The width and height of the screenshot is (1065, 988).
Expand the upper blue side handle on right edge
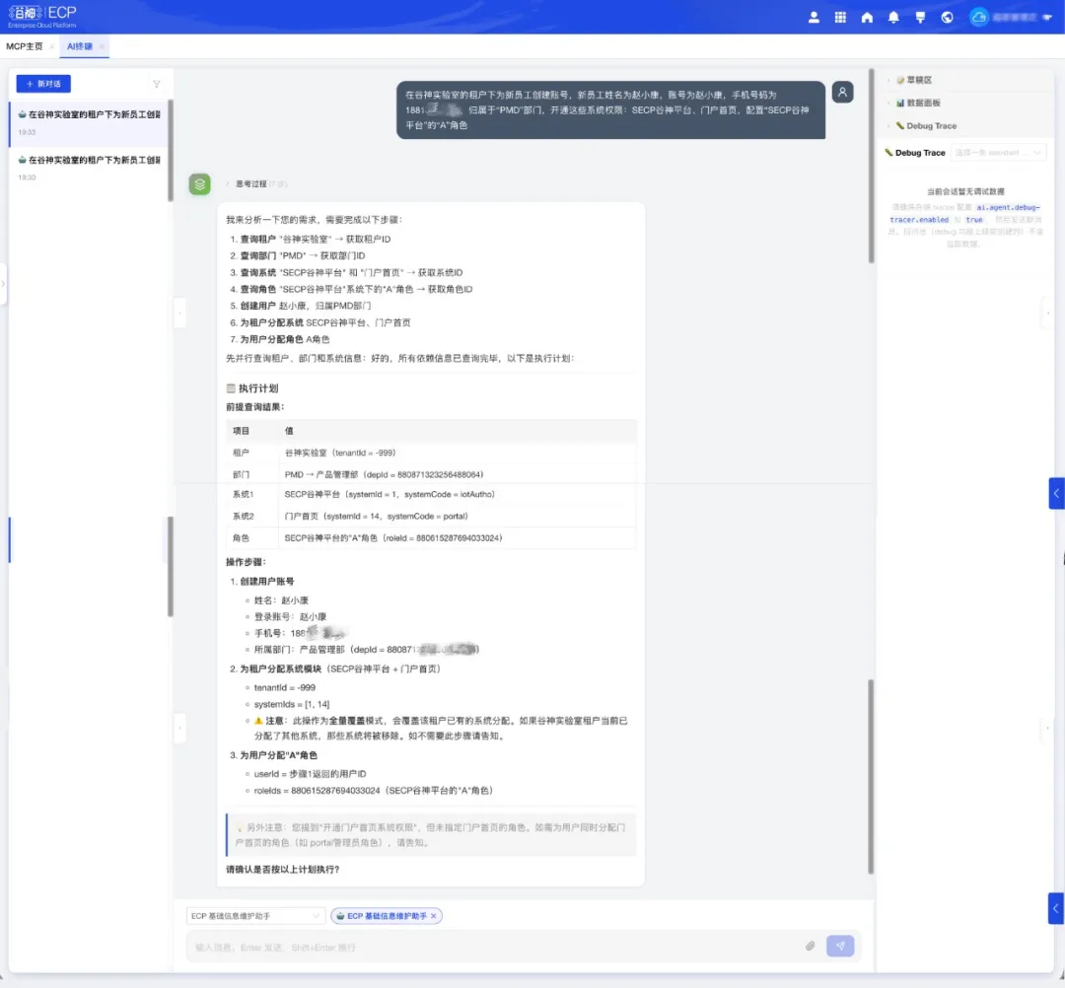(x=1056, y=494)
